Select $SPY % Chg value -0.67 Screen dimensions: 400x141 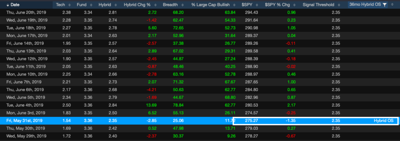click(291, 136)
